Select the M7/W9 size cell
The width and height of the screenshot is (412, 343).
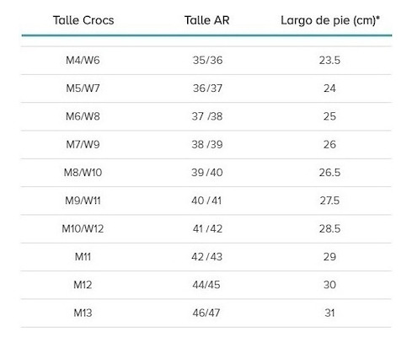coord(83,144)
